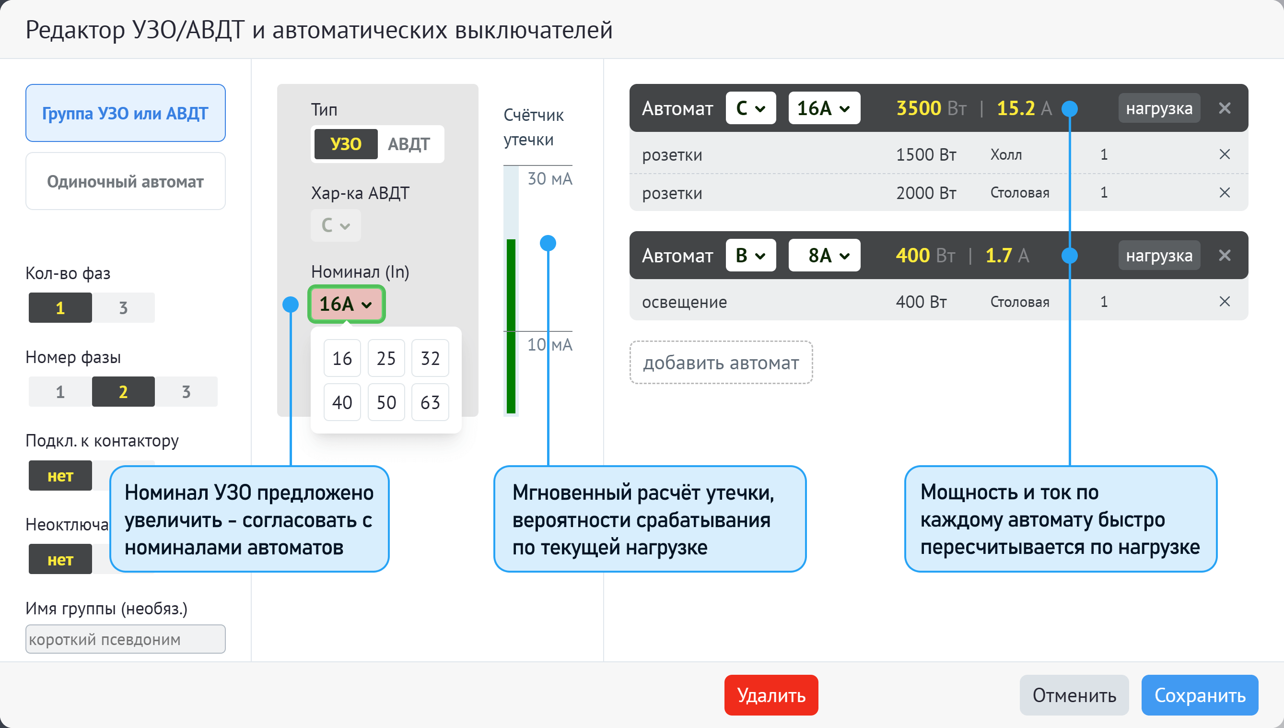This screenshot has width=1284, height=728.
Task: Click the 10 мА leakage mark
Action: coord(550,344)
